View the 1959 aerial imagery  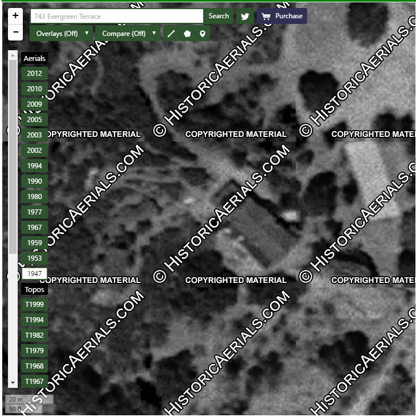(x=34, y=243)
